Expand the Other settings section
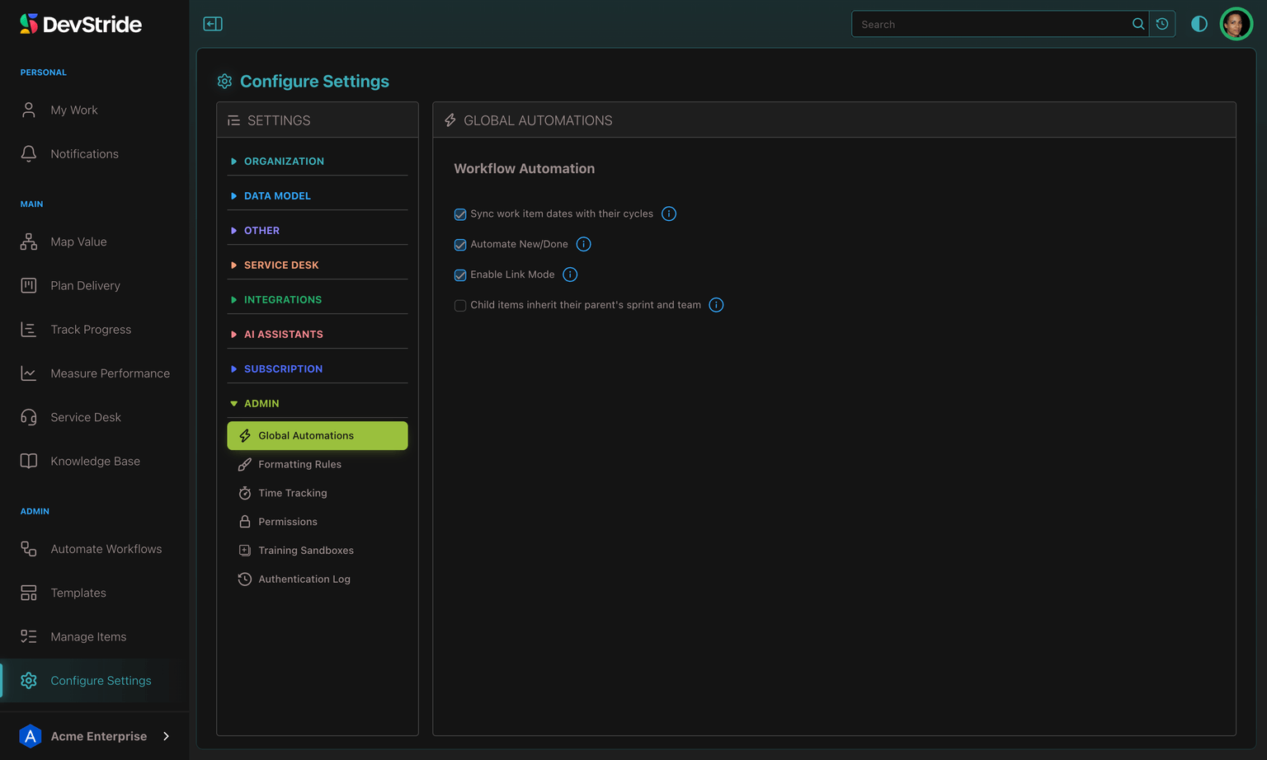This screenshot has width=1267, height=760. click(x=318, y=231)
